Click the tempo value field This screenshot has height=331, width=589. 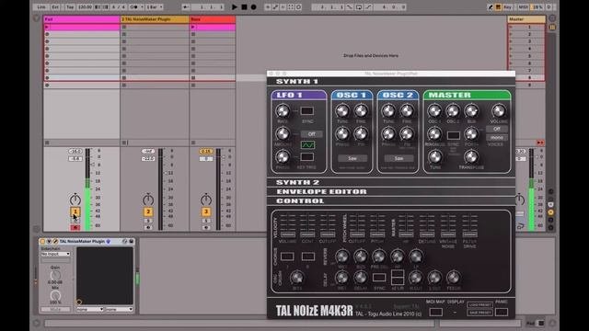click(x=85, y=6)
